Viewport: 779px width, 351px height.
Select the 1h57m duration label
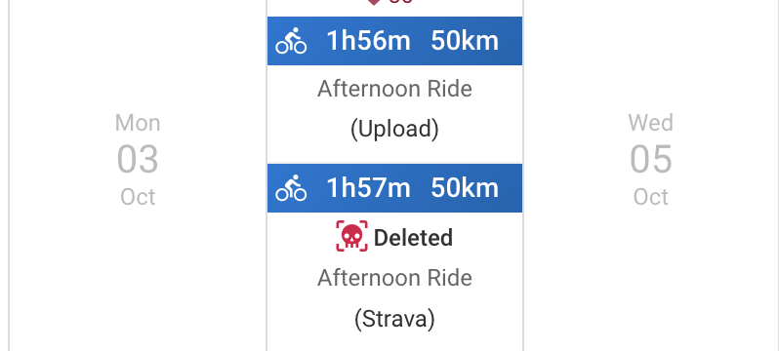click(x=368, y=187)
